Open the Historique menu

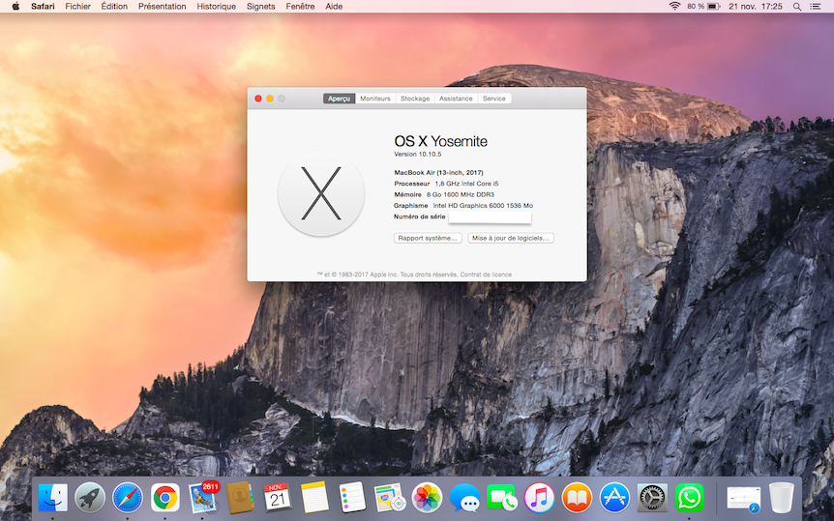217,7
